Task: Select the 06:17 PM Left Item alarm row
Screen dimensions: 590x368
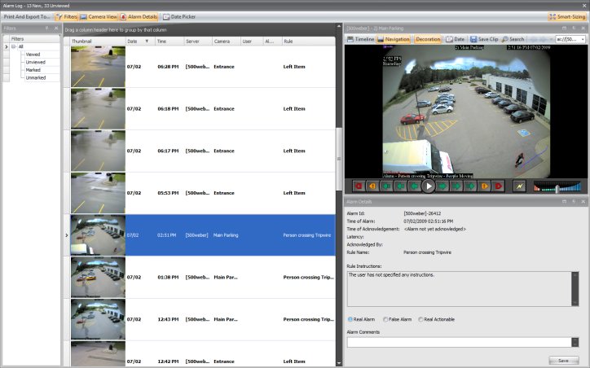Action: [x=203, y=151]
